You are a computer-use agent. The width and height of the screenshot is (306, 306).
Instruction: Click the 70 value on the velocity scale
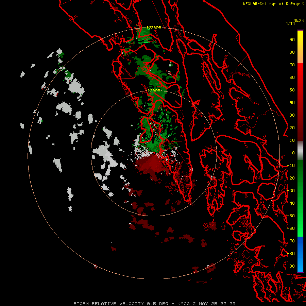(292, 65)
